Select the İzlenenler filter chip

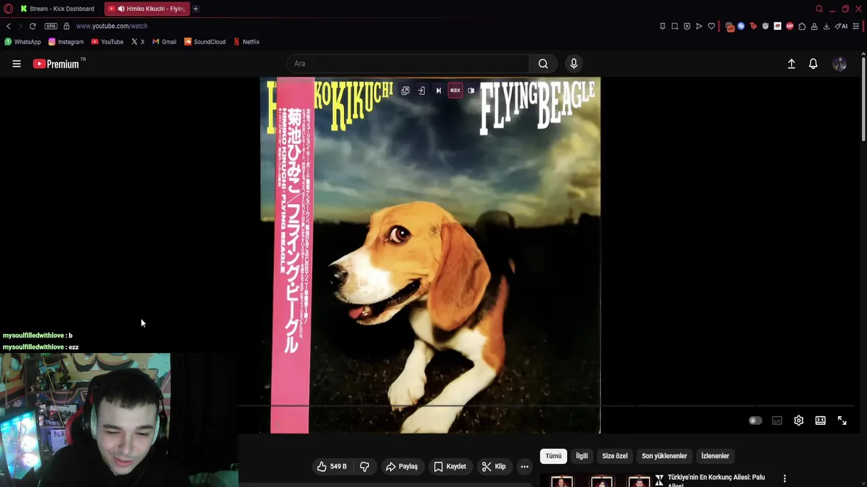[x=715, y=456]
